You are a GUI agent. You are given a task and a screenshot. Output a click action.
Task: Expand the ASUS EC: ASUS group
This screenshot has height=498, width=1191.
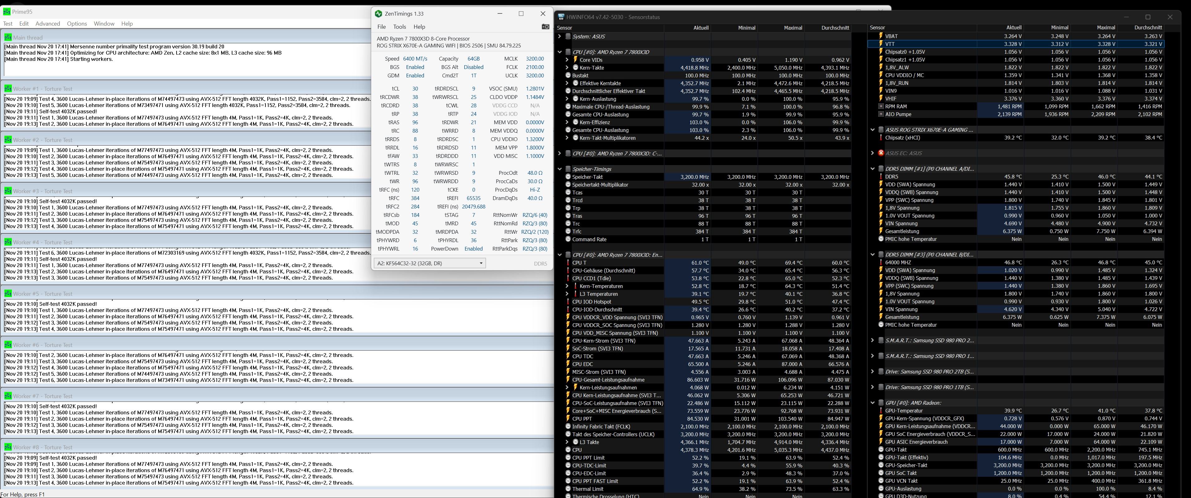click(x=873, y=153)
